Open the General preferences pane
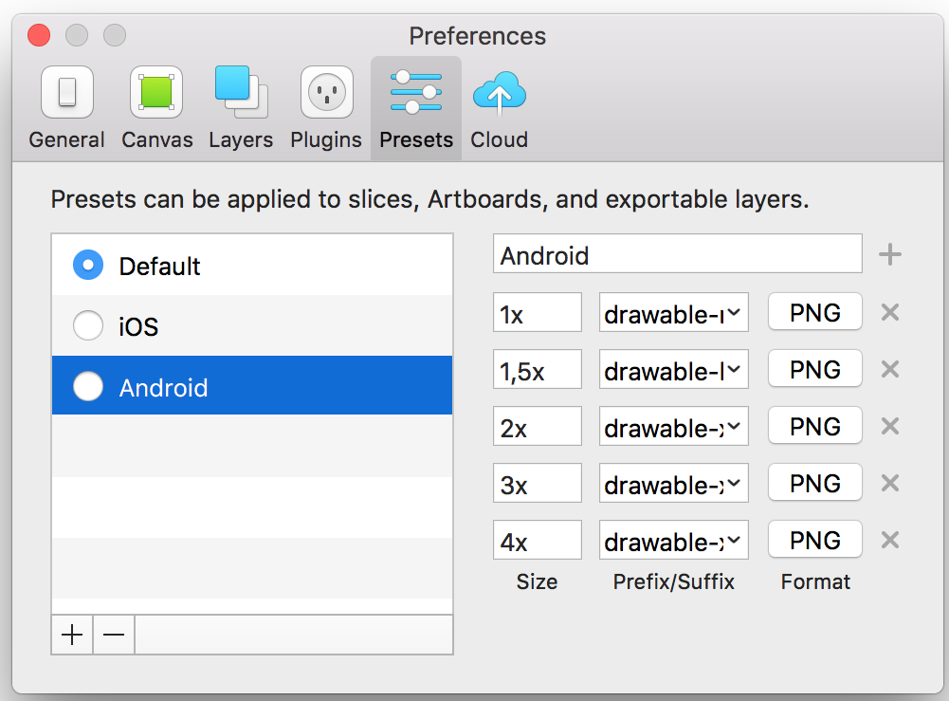949x701 pixels. (x=66, y=107)
